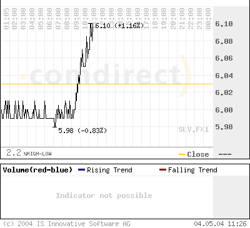Click the Volume(red-blue) heading
The height and width of the screenshot is (228, 250).
[x=37, y=170]
